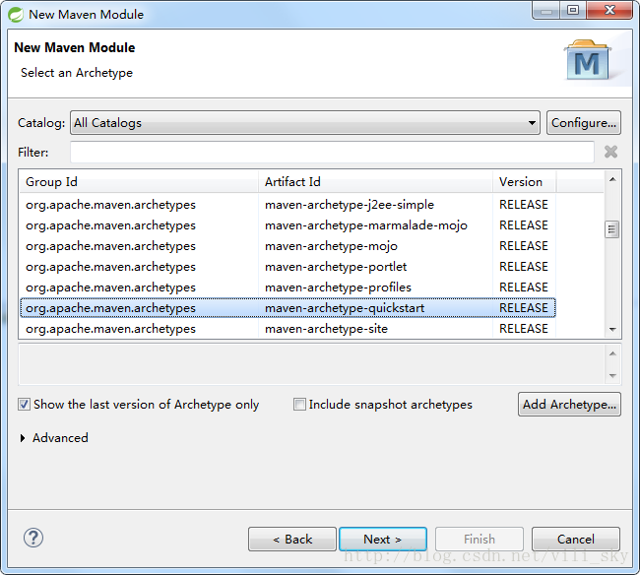Viewport: 640px width, 575px height.
Task: Sort by Group Id column header
Action: pos(139,181)
